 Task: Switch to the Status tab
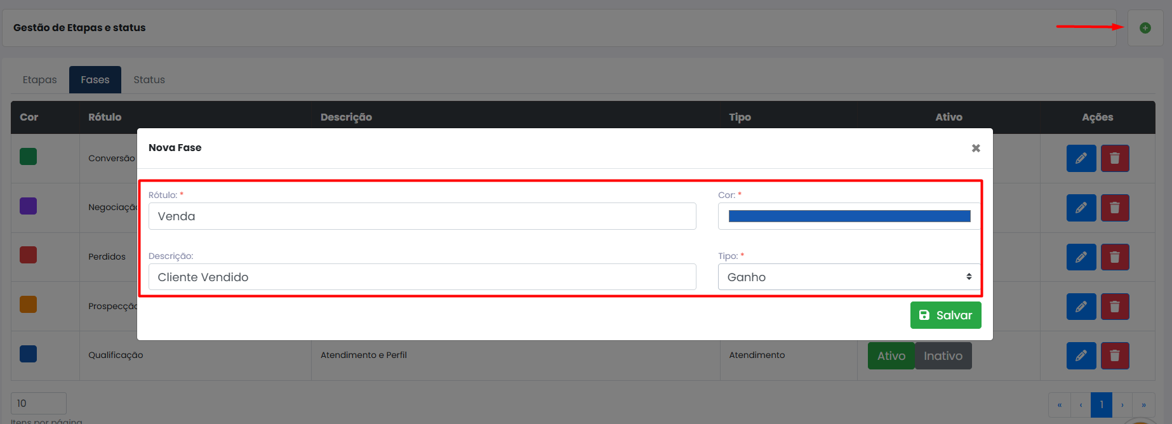[149, 80]
